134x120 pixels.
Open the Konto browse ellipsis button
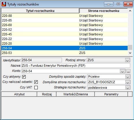pyautogui.click(x=129, y=71)
